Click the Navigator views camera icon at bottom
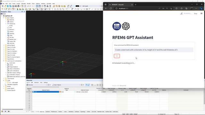205x115 pixels. 9,111
